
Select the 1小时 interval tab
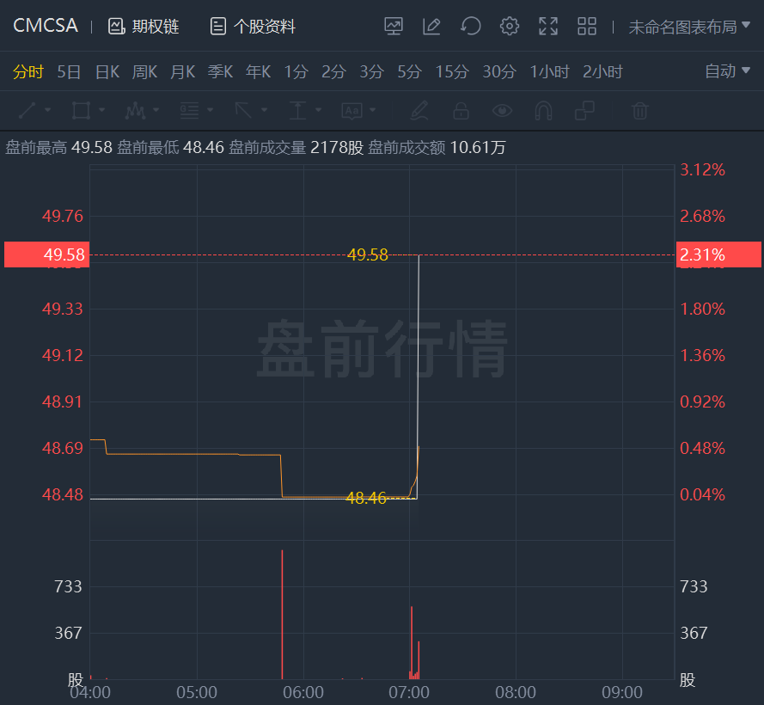point(549,71)
